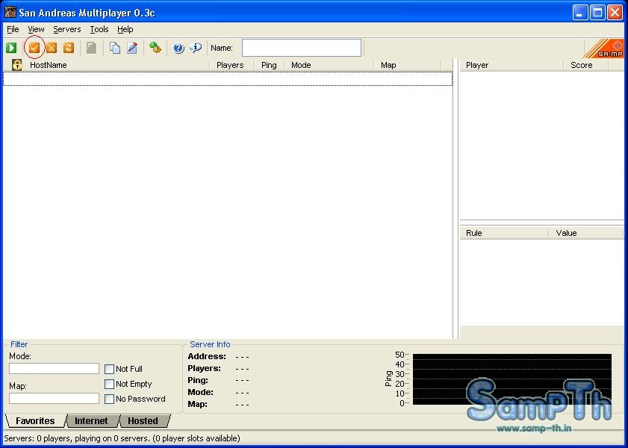628x448 pixels.
Task: Open Settings via the green gears icon
Action: 155,48
